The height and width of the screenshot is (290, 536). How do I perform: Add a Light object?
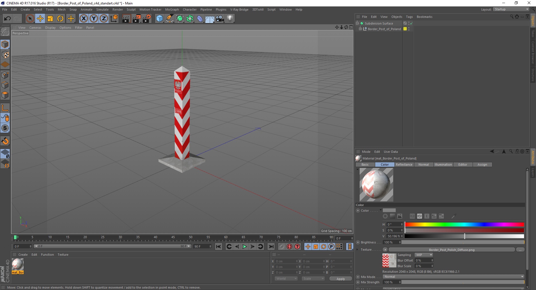tap(230, 19)
